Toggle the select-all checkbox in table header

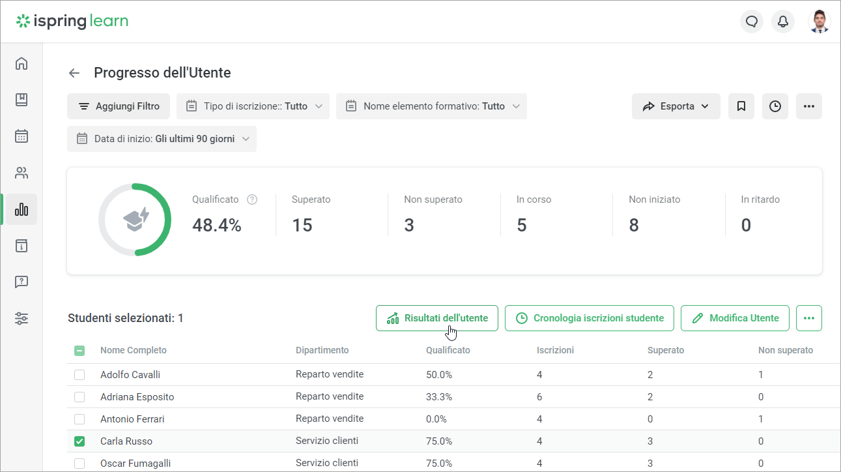click(x=79, y=351)
